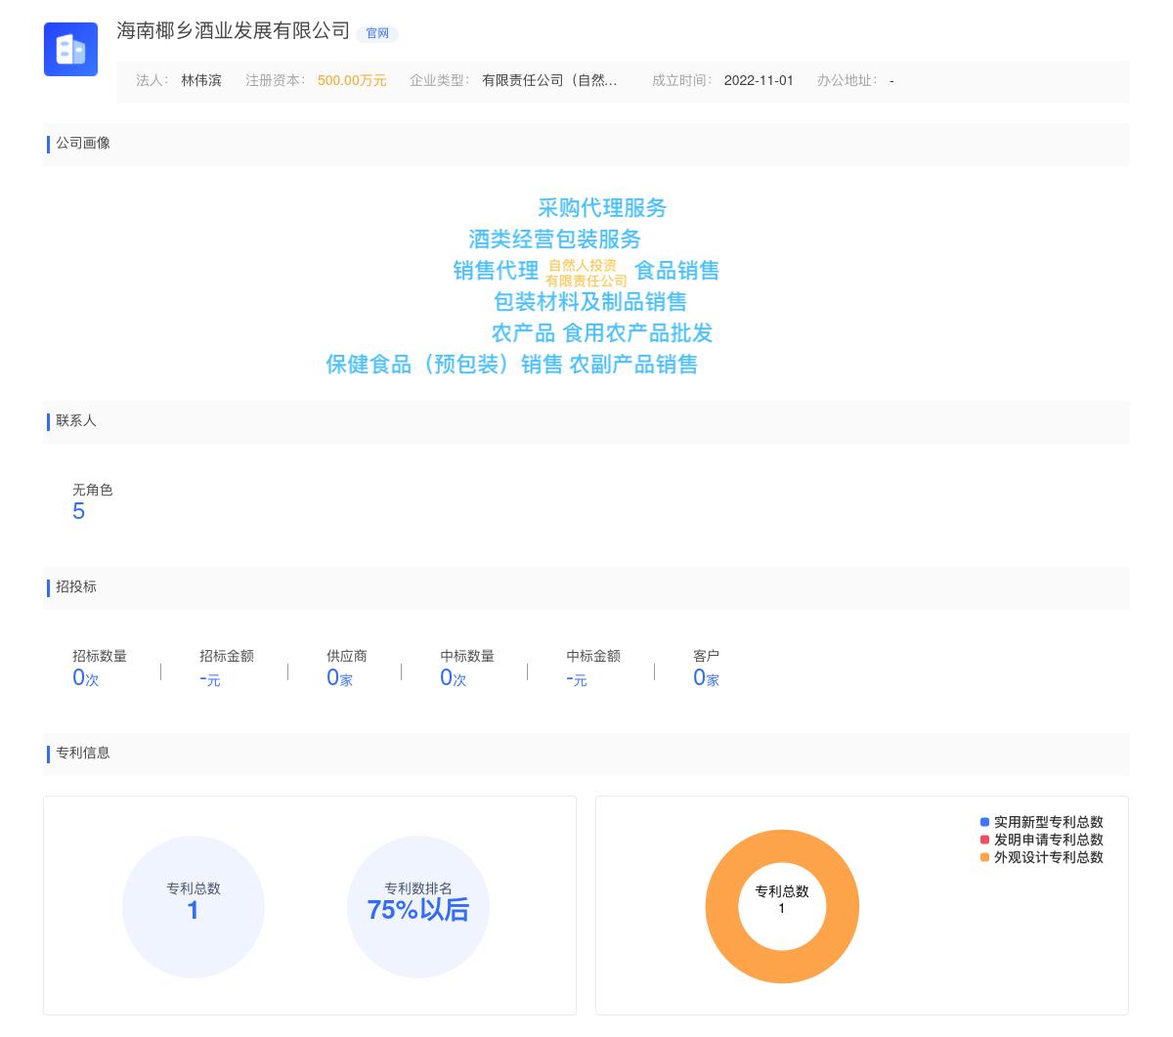Click the 办公地址 label
The image size is (1173, 1037).
click(x=847, y=80)
